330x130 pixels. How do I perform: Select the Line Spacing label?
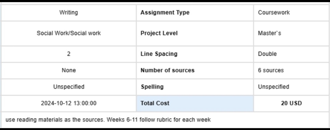pos(159,54)
